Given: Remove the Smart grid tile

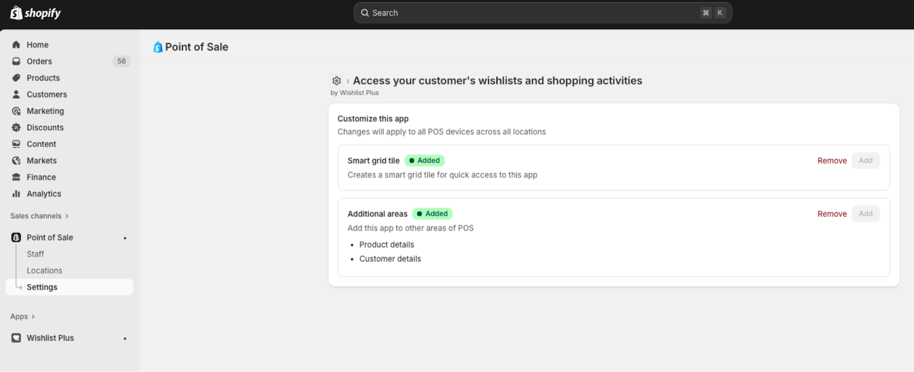Looking at the screenshot, I should 832,161.
